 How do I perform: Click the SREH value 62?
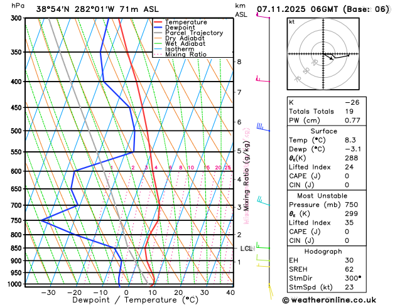pyautogui.click(x=349, y=269)
